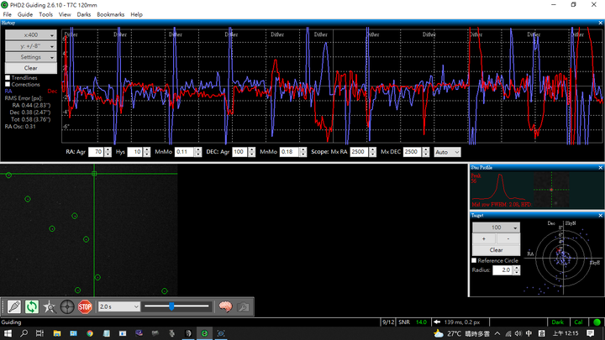Viewport: 605px width, 340px height.
Task: Open the Tools menu
Action: (x=45, y=14)
